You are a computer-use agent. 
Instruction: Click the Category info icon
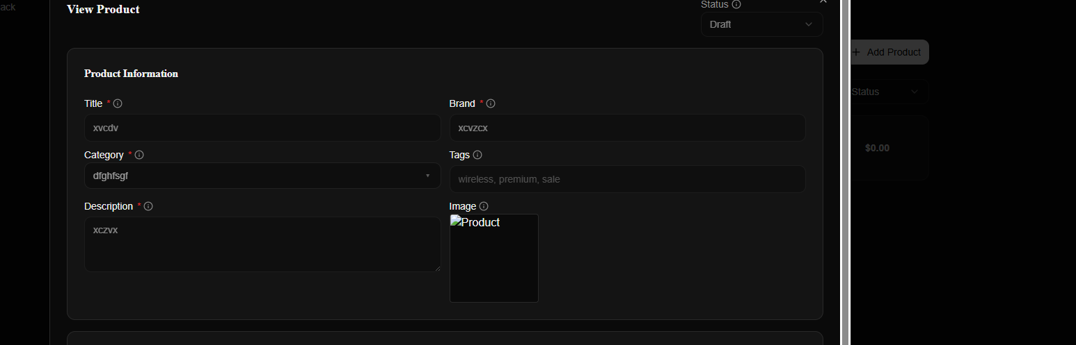click(139, 155)
